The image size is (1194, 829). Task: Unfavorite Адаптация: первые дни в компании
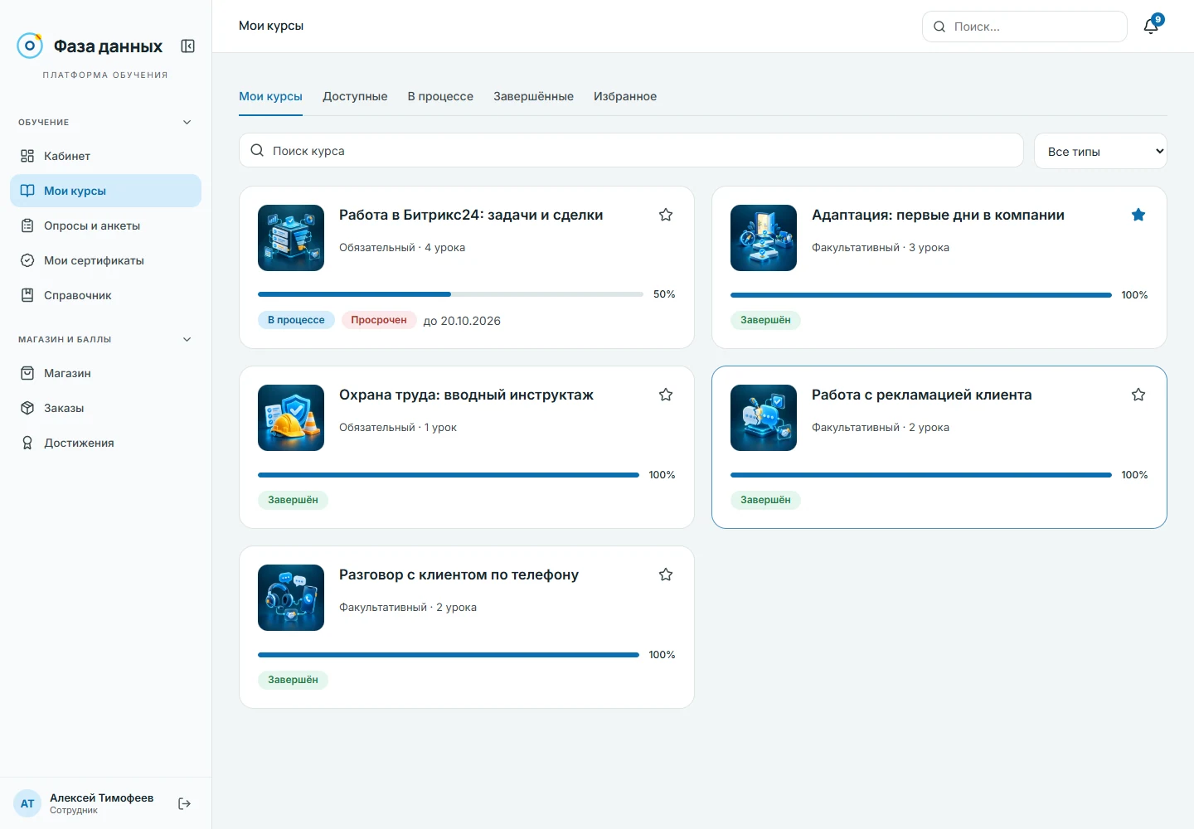pyautogui.click(x=1138, y=215)
